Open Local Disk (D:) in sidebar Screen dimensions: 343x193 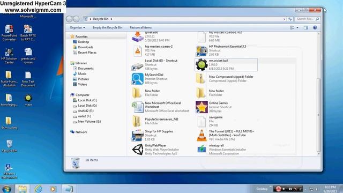87,106
